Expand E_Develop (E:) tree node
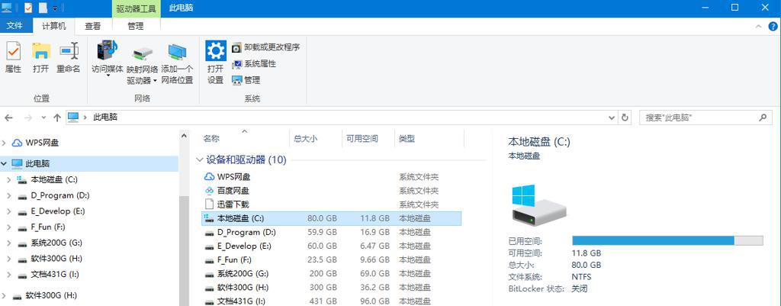The image size is (781, 306). [9, 211]
